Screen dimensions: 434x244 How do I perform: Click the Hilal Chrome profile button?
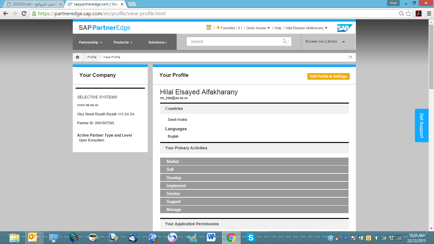point(393,3)
